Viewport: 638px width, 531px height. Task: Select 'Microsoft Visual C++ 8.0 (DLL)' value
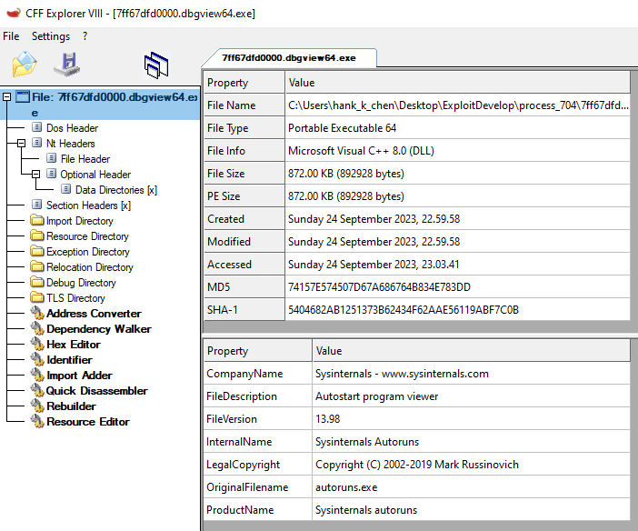[x=457, y=151]
